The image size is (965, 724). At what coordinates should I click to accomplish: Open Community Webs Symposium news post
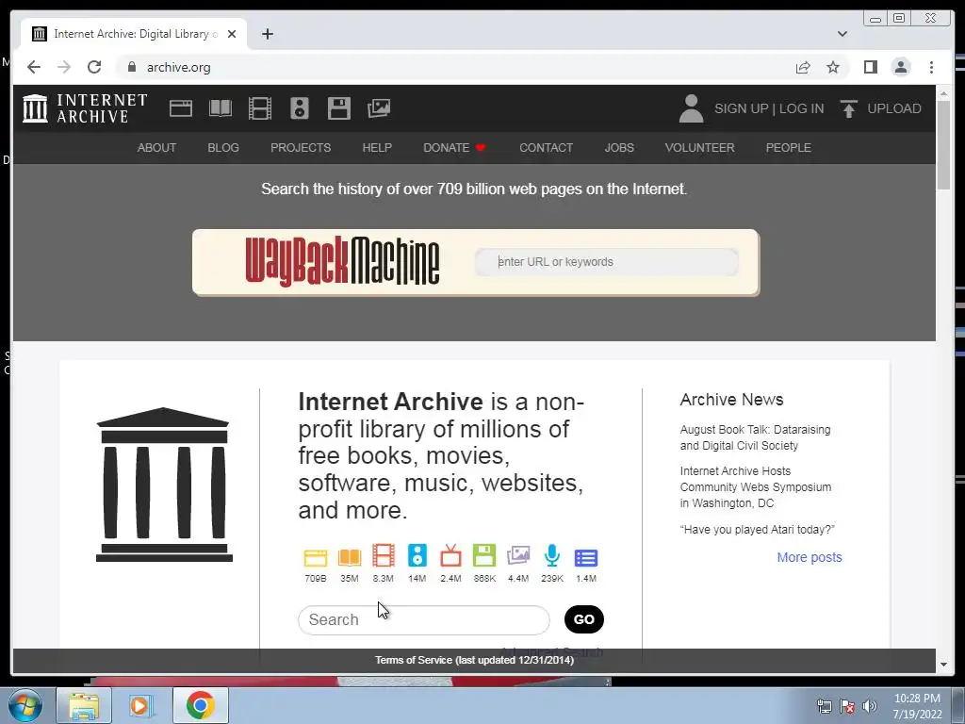click(x=755, y=487)
